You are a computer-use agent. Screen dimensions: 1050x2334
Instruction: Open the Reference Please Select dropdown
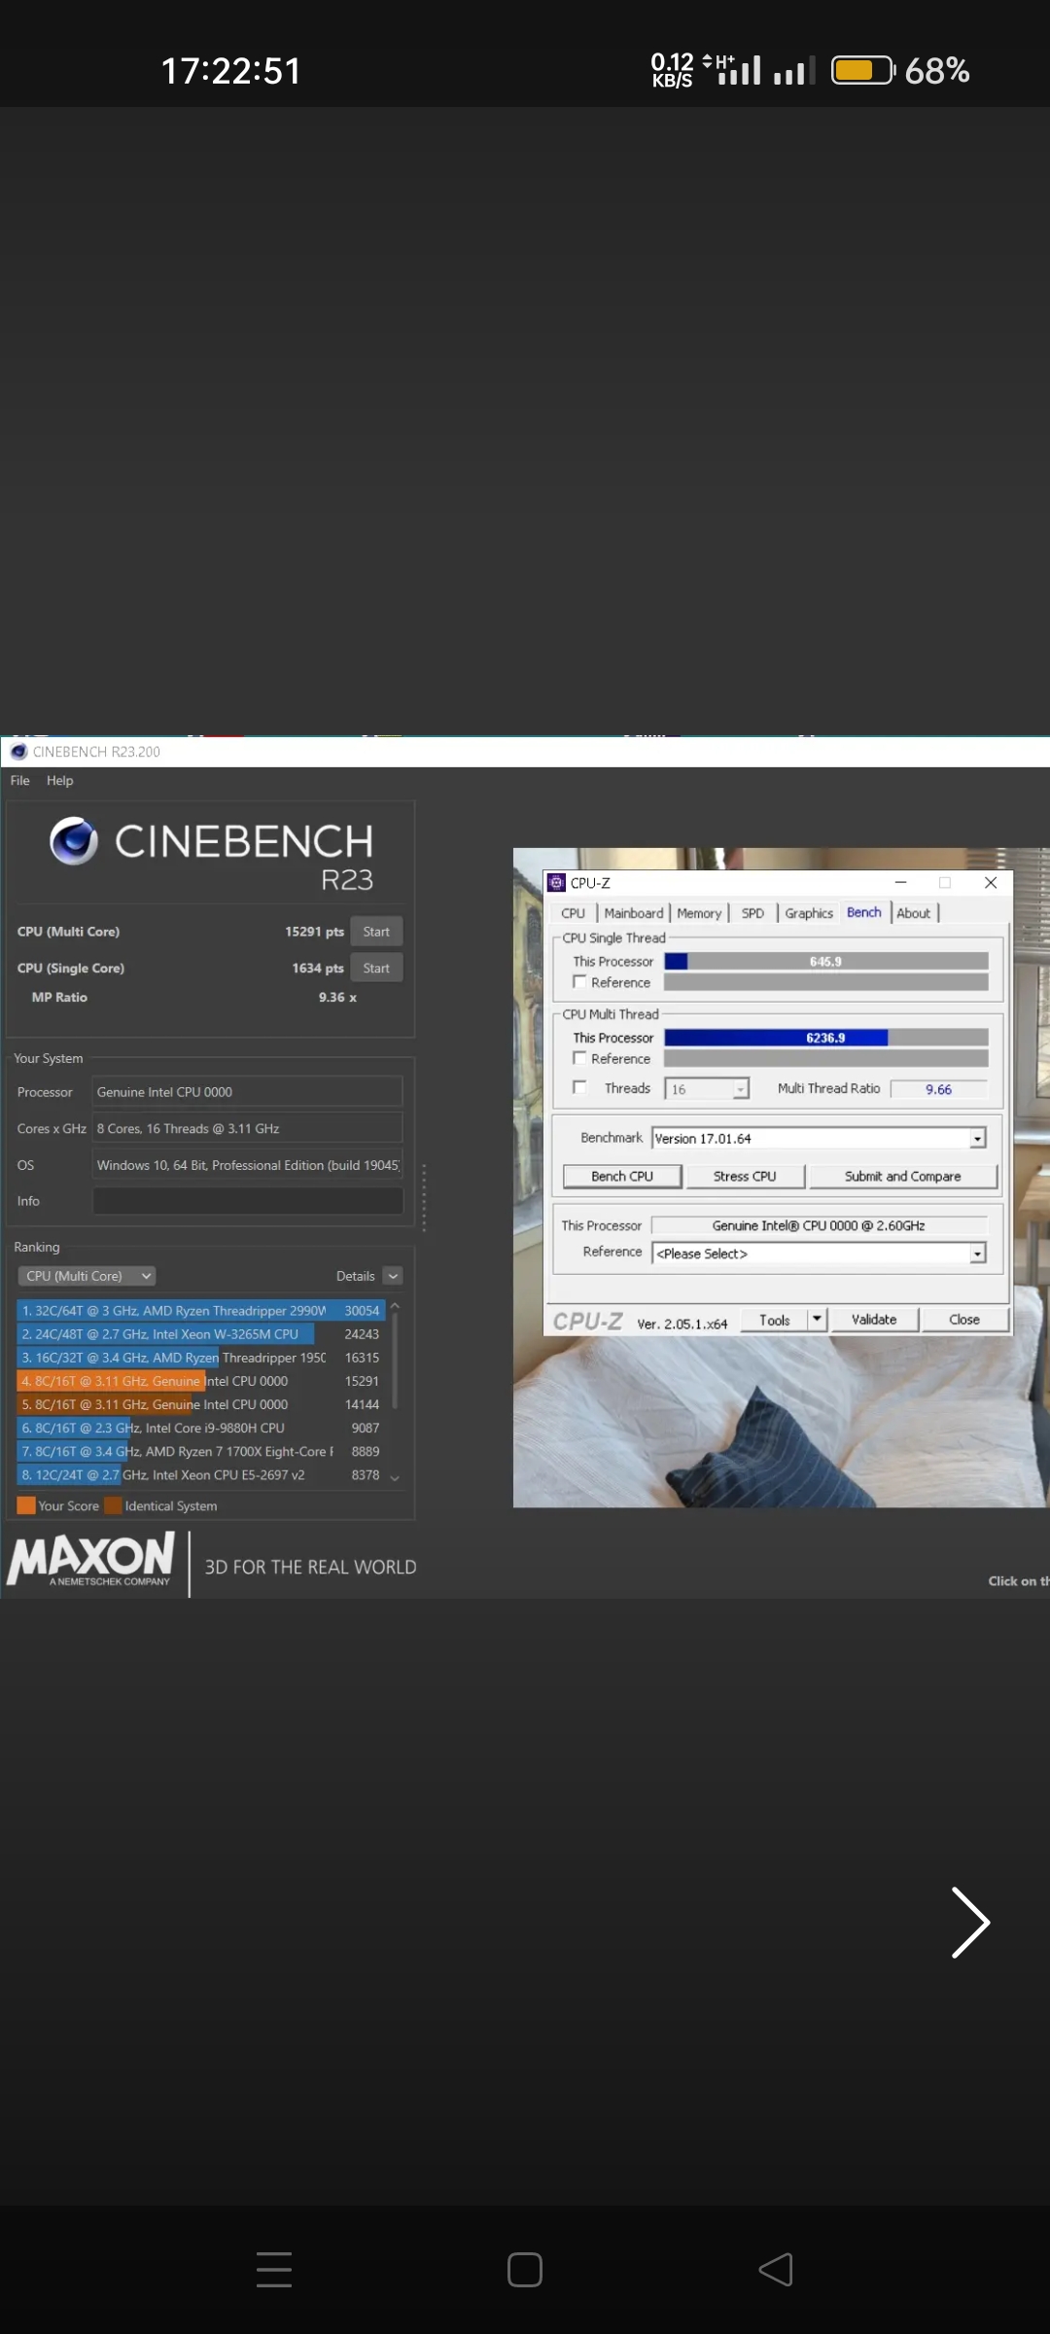(x=820, y=1254)
